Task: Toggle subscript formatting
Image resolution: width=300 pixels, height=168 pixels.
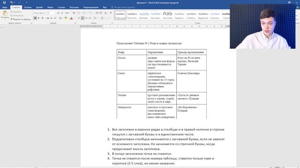Action: pos(52,18)
